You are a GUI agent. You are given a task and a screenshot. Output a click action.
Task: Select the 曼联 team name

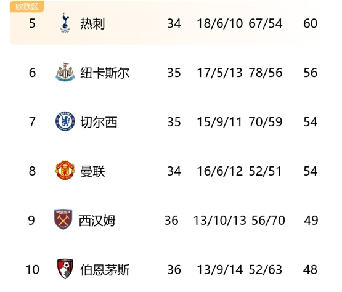pyautogui.click(x=92, y=171)
